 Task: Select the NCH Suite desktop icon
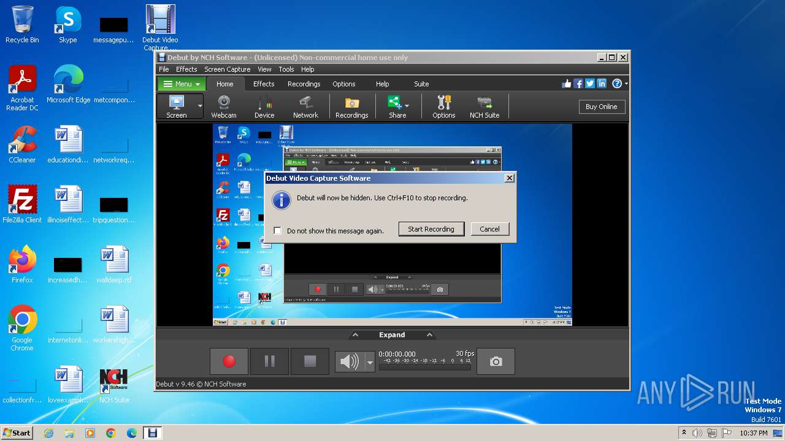[x=114, y=385]
